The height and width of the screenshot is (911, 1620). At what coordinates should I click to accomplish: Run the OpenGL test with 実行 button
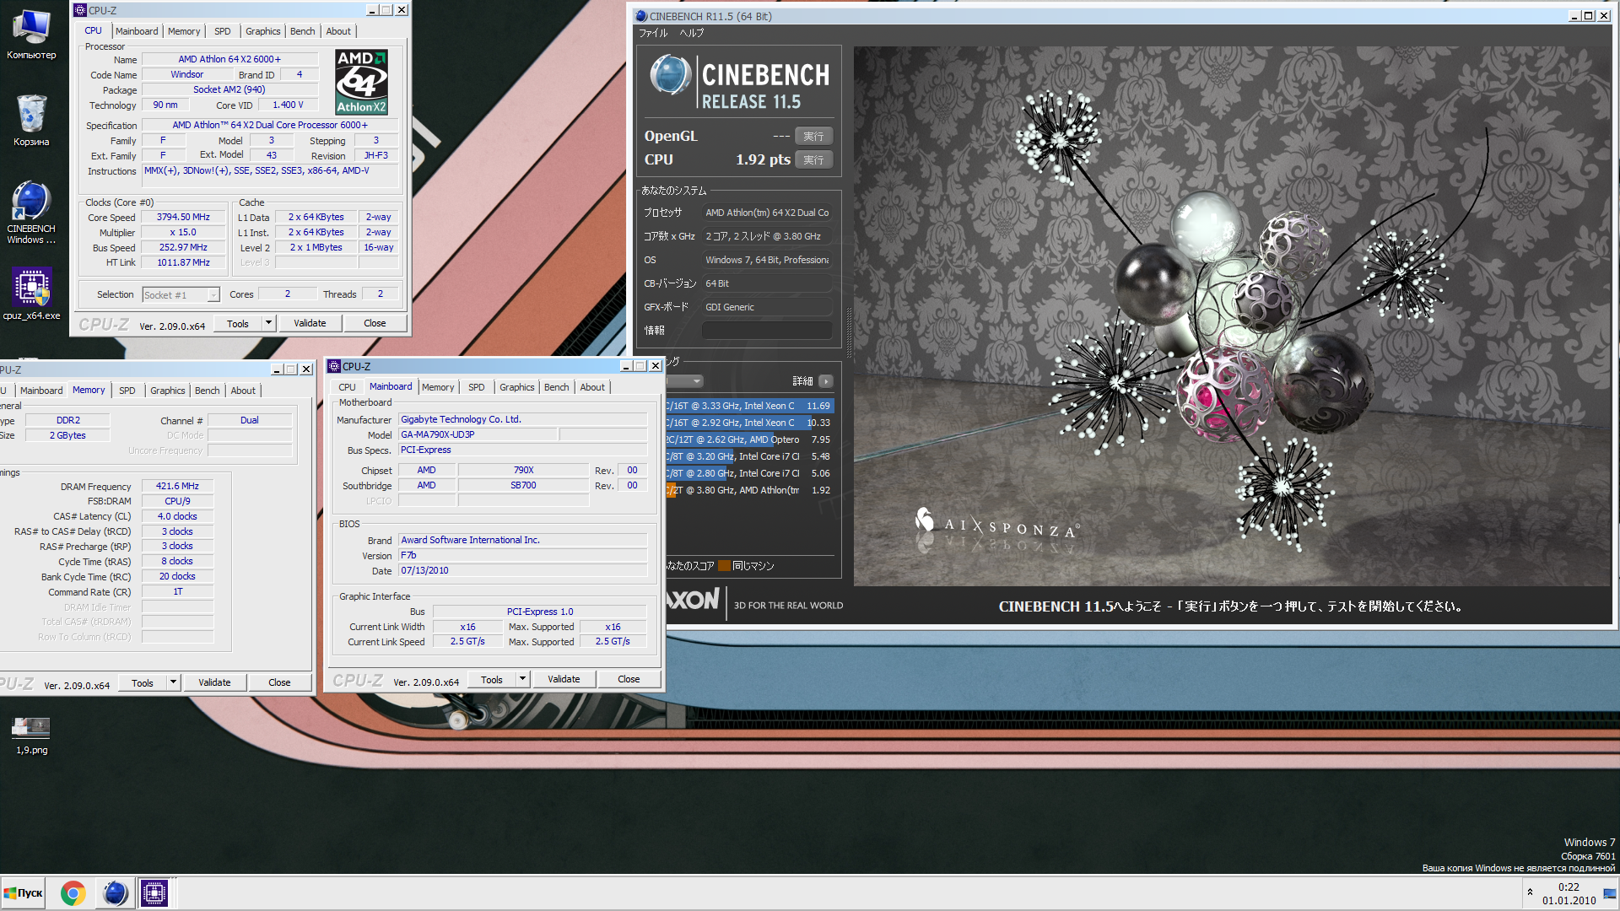click(x=813, y=136)
